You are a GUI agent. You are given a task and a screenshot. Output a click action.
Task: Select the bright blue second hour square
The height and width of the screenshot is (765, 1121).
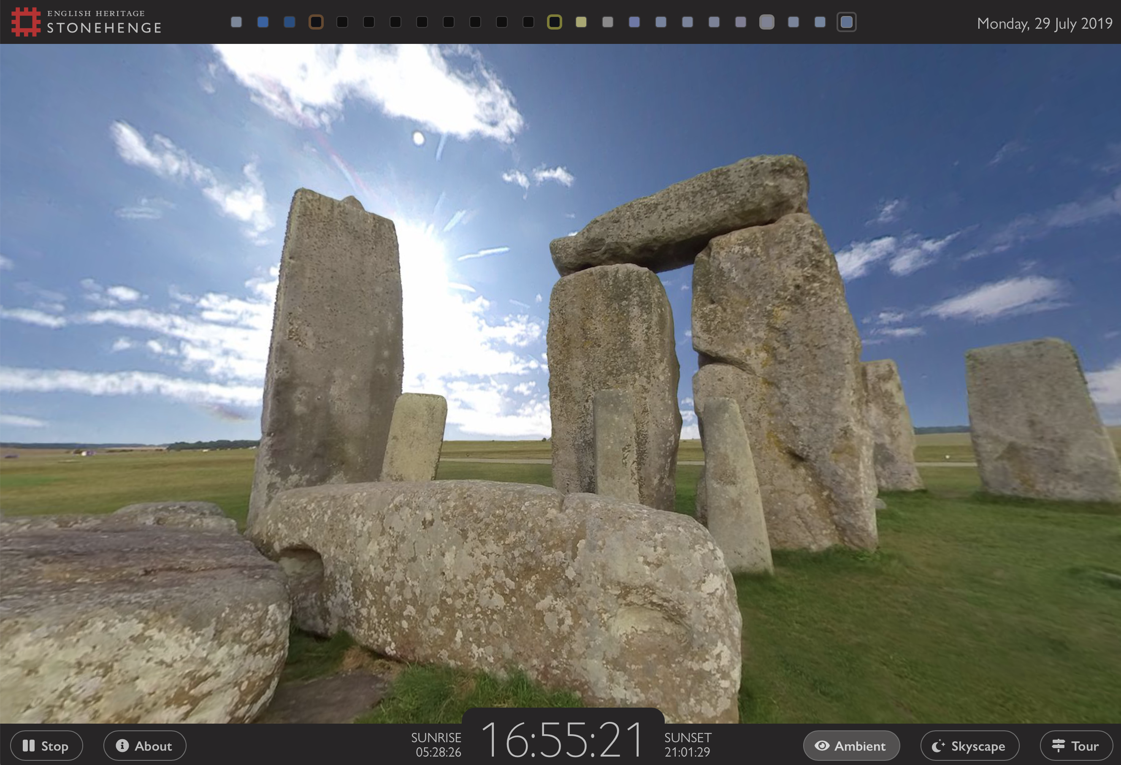click(263, 22)
